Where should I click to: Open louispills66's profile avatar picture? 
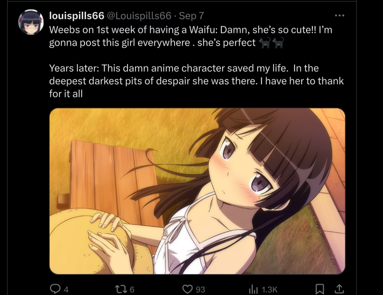31,22
